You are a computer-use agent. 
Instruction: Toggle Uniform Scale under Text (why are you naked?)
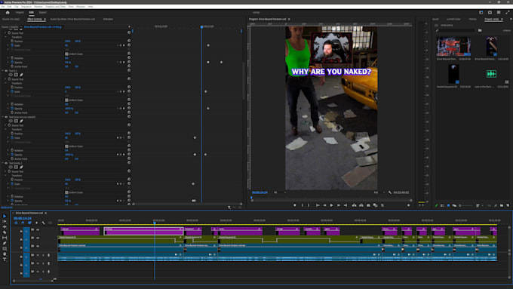pyautogui.click(x=66, y=146)
